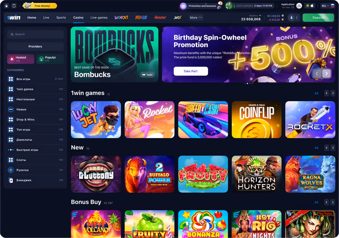Toggle the Heated games filter
The height and width of the screenshot is (238, 339).
pos(21,59)
